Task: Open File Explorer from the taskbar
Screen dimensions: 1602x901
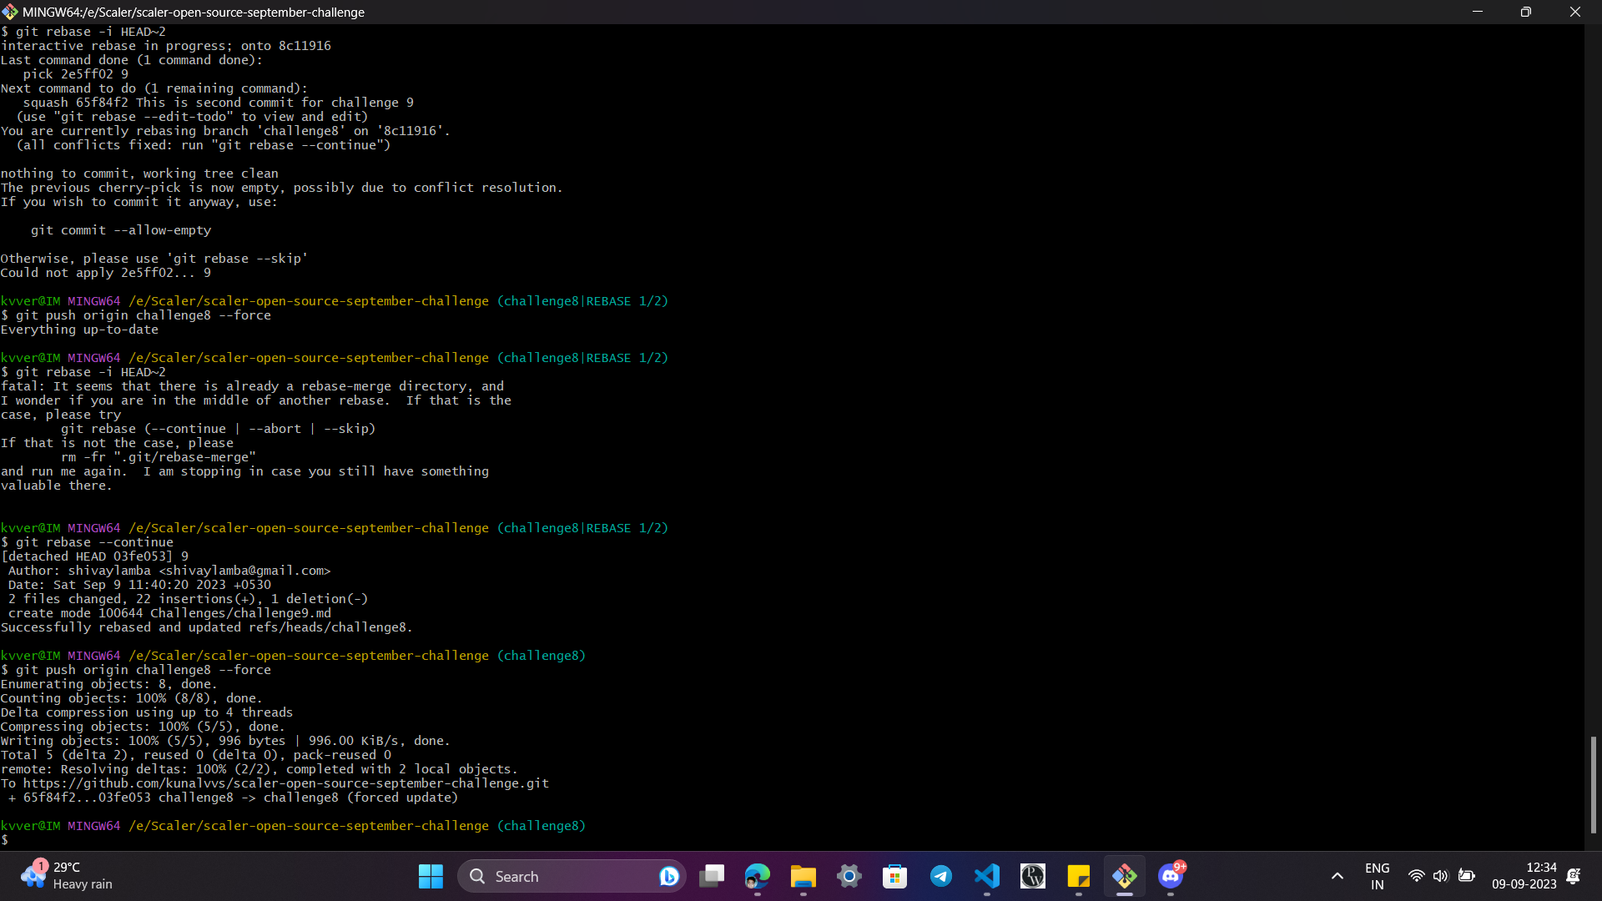Action: click(802, 876)
